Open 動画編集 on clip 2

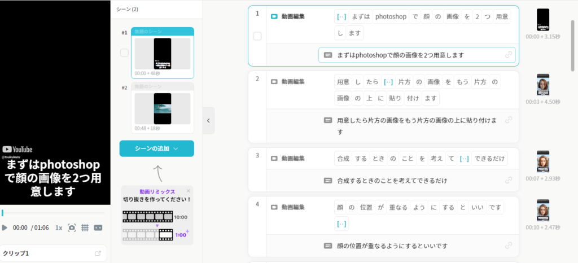click(x=293, y=82)
